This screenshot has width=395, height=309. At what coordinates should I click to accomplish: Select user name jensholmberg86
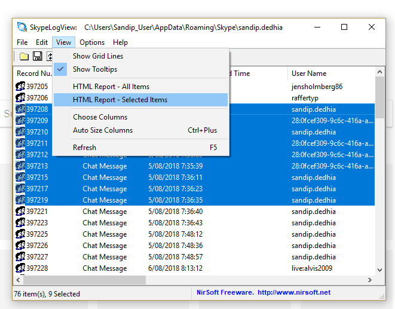pyautogui.click(x=317, y=87)
